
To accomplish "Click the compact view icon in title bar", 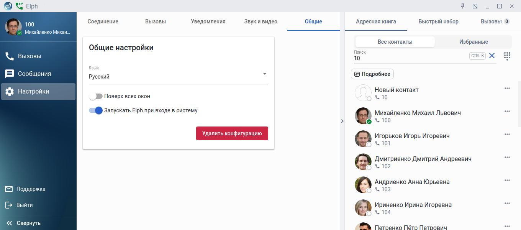I will 475,6.
